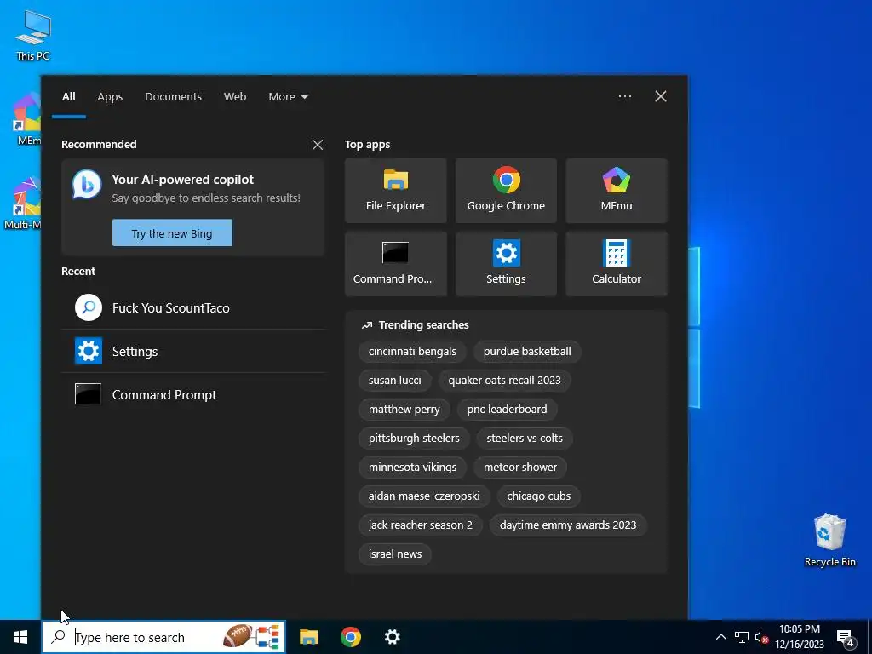This screenshot has width=872, height=654.
Task: Click the network tray icon
Action: coord(742,637)
